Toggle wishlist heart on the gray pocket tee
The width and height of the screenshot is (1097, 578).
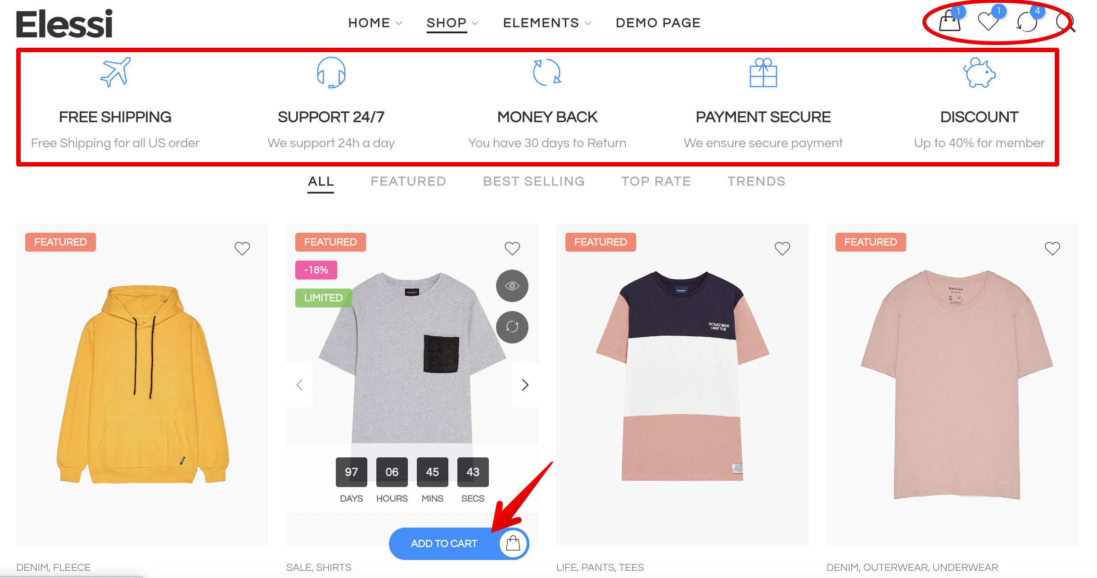pos(512,248)
